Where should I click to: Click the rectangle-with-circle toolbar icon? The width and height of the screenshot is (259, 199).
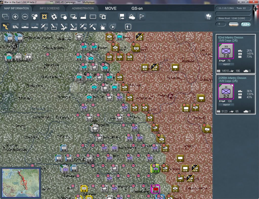coord(64,17)
